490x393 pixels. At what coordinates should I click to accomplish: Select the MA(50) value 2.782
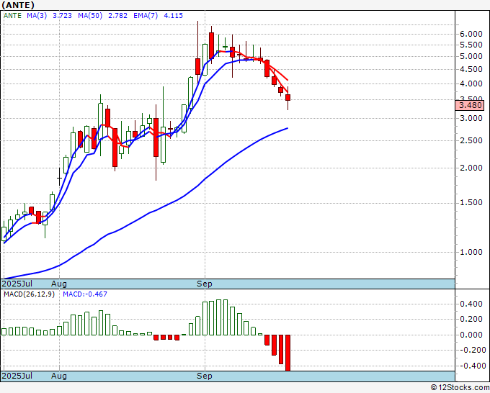[117, 16]
